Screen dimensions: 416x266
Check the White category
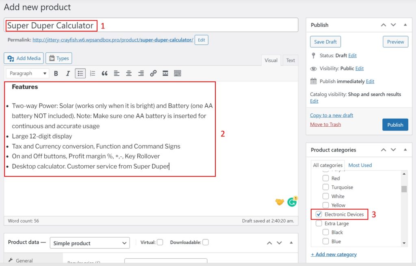pos(325,196)
